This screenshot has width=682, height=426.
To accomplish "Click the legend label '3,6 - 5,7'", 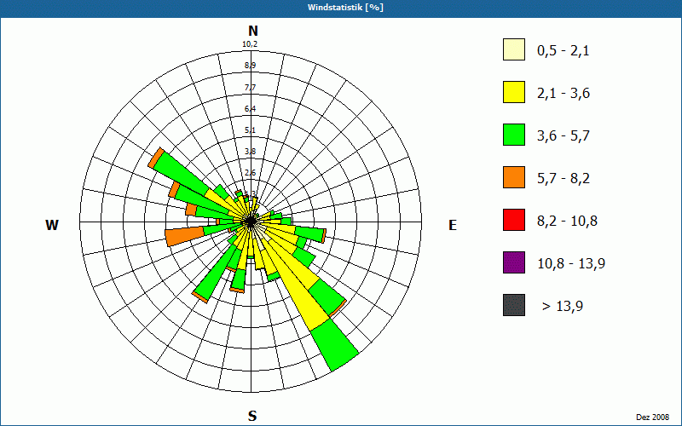I will point(564,136).
